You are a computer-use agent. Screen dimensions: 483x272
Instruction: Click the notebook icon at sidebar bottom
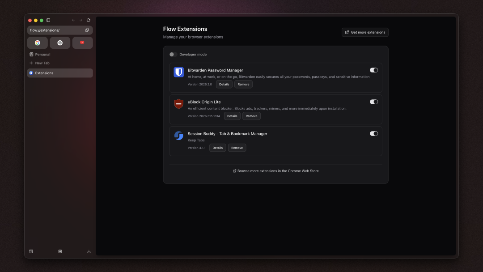click(x=60, y=251)
